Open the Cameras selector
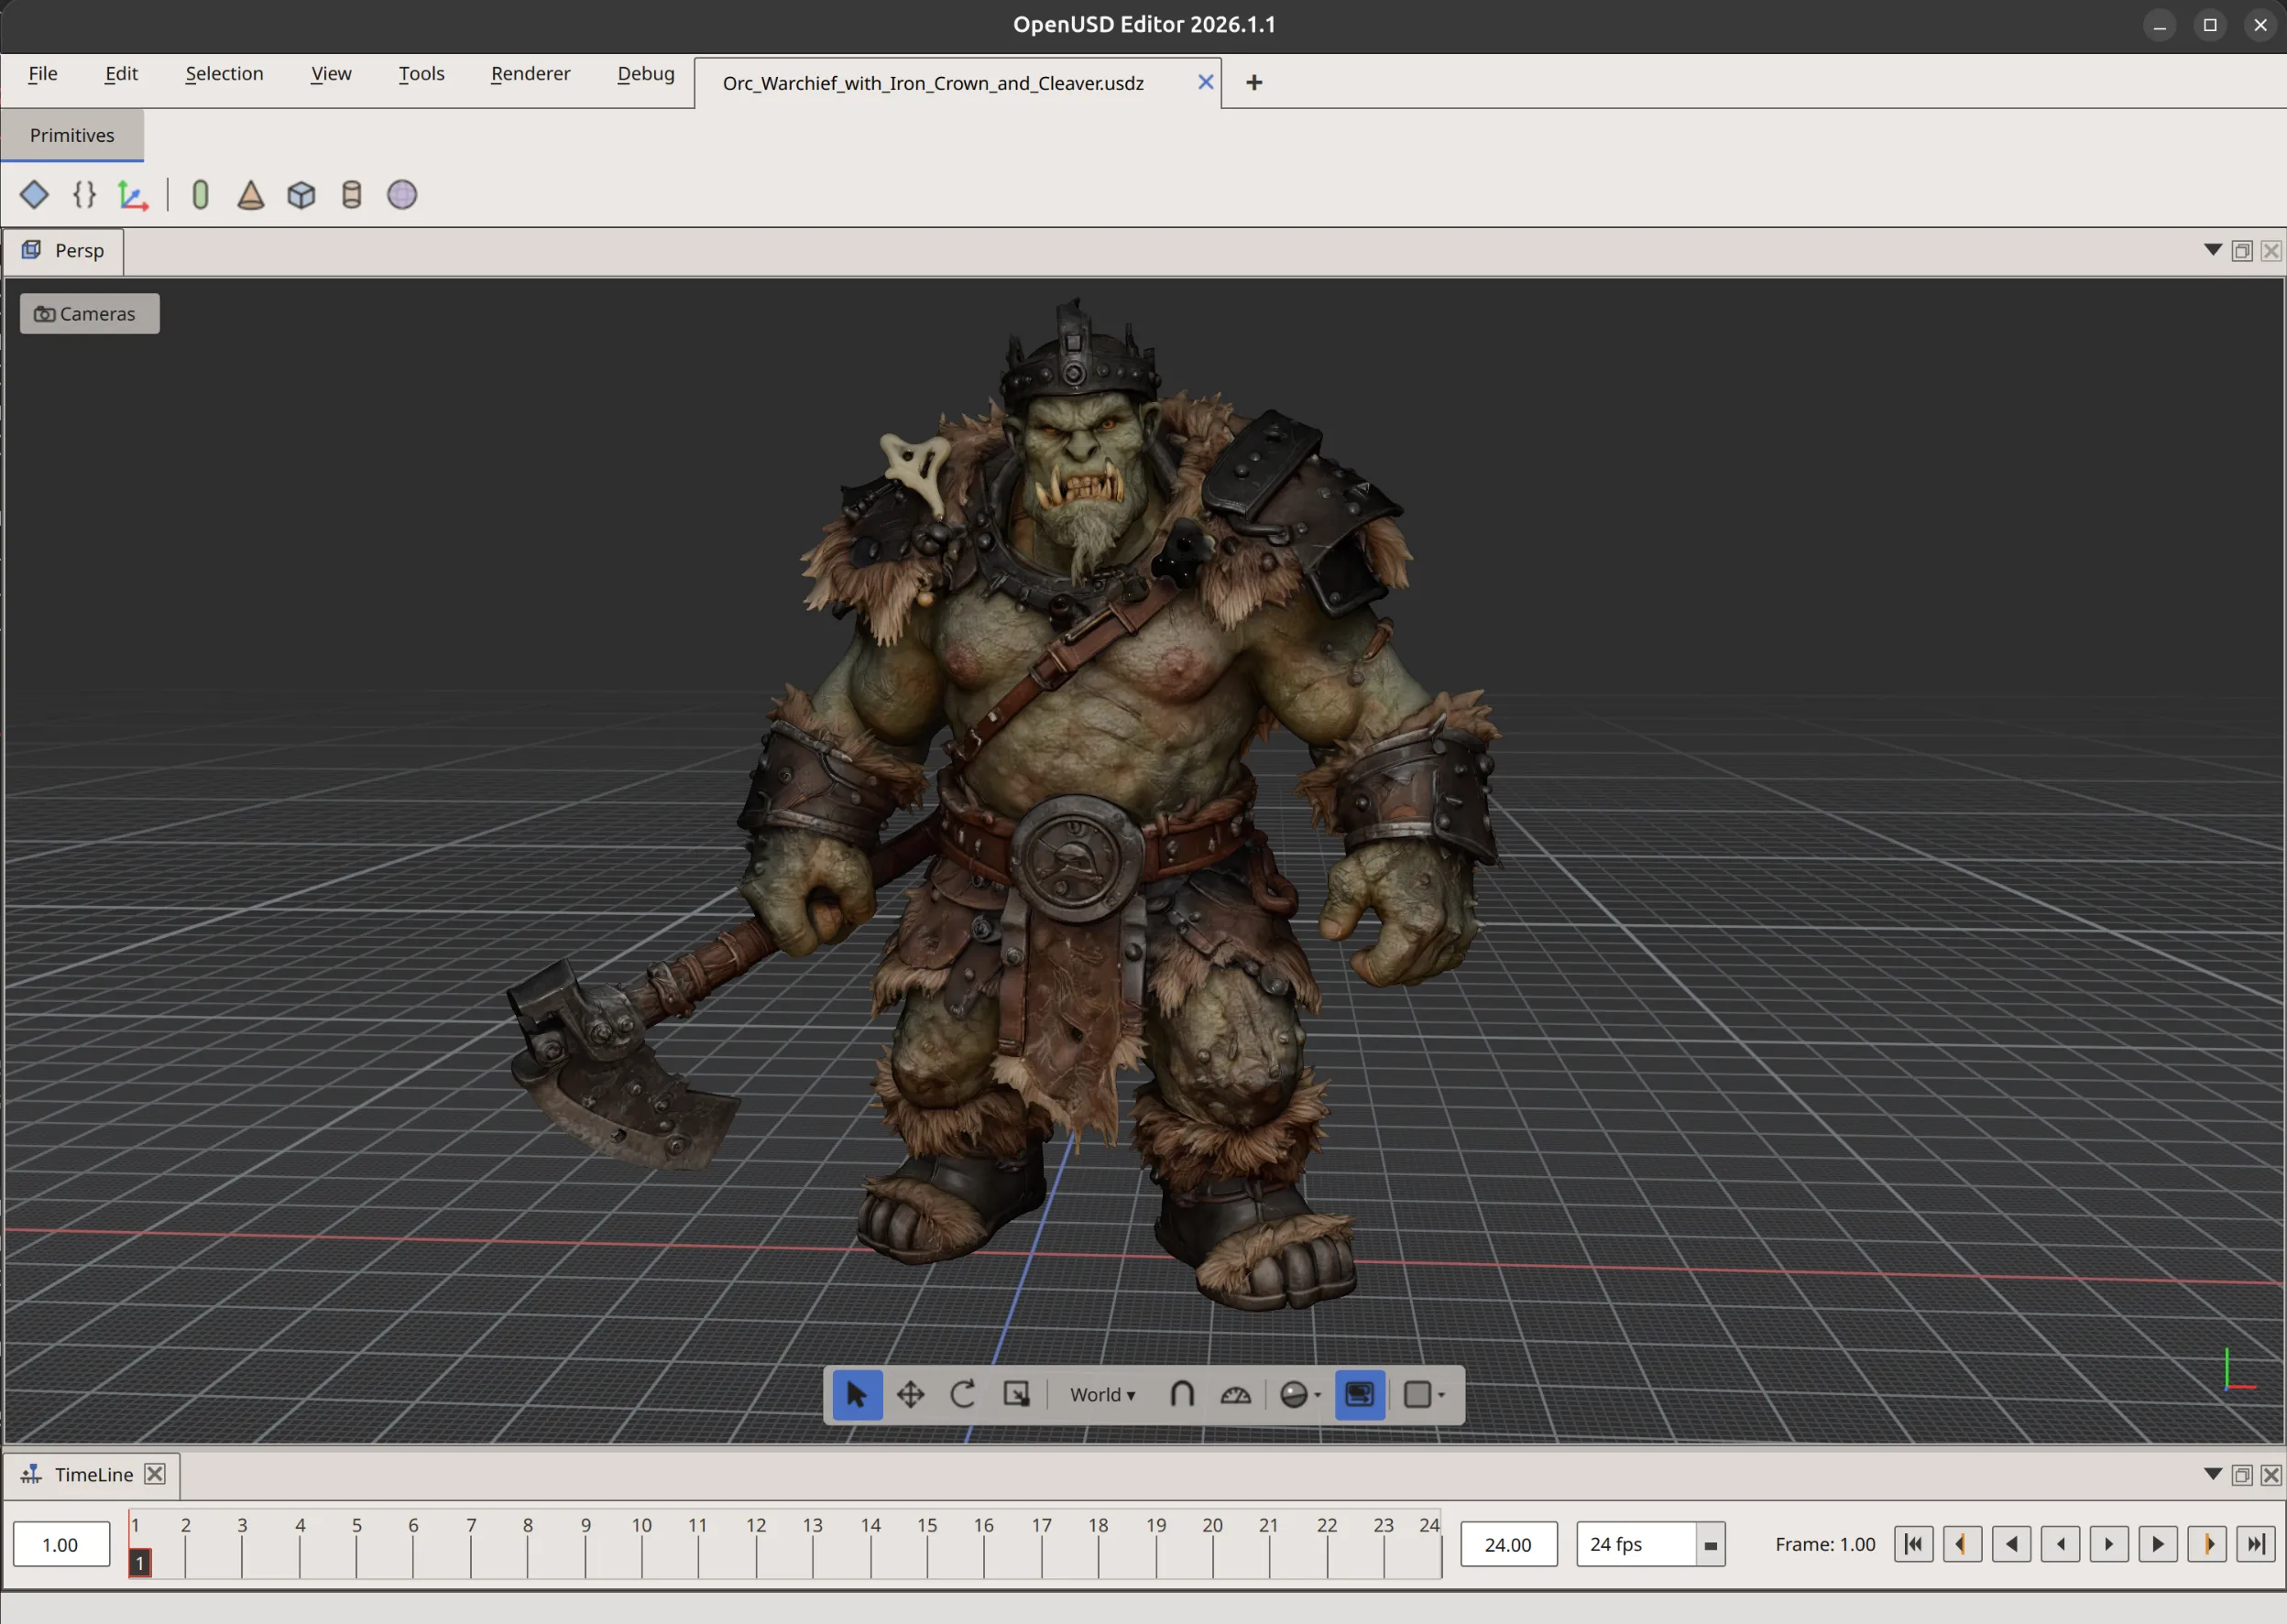This screenshot has height=1624, width=2287. point(90,314)
